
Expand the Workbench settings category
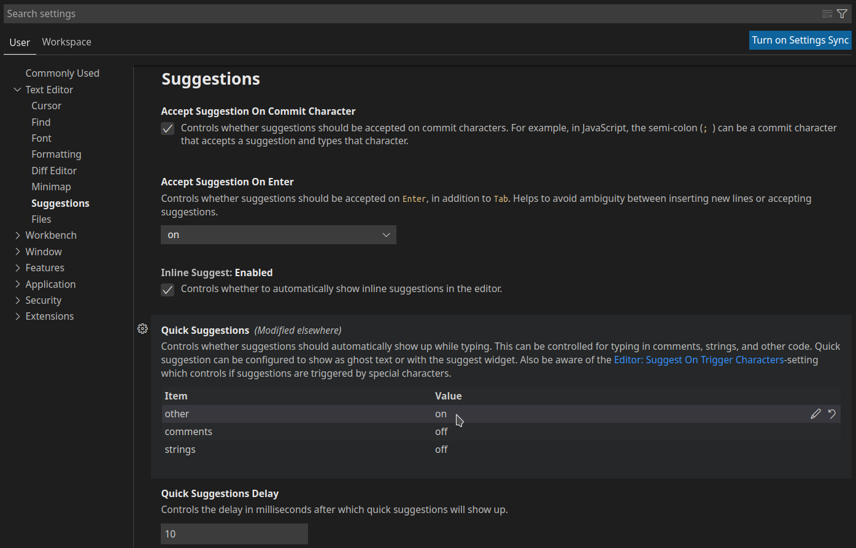[x=17, y=235]
